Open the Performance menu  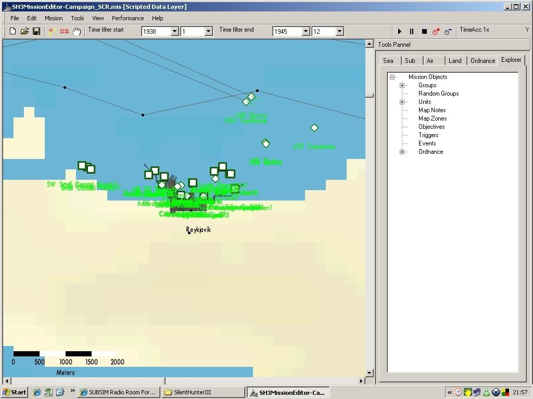tap(128, 18)
